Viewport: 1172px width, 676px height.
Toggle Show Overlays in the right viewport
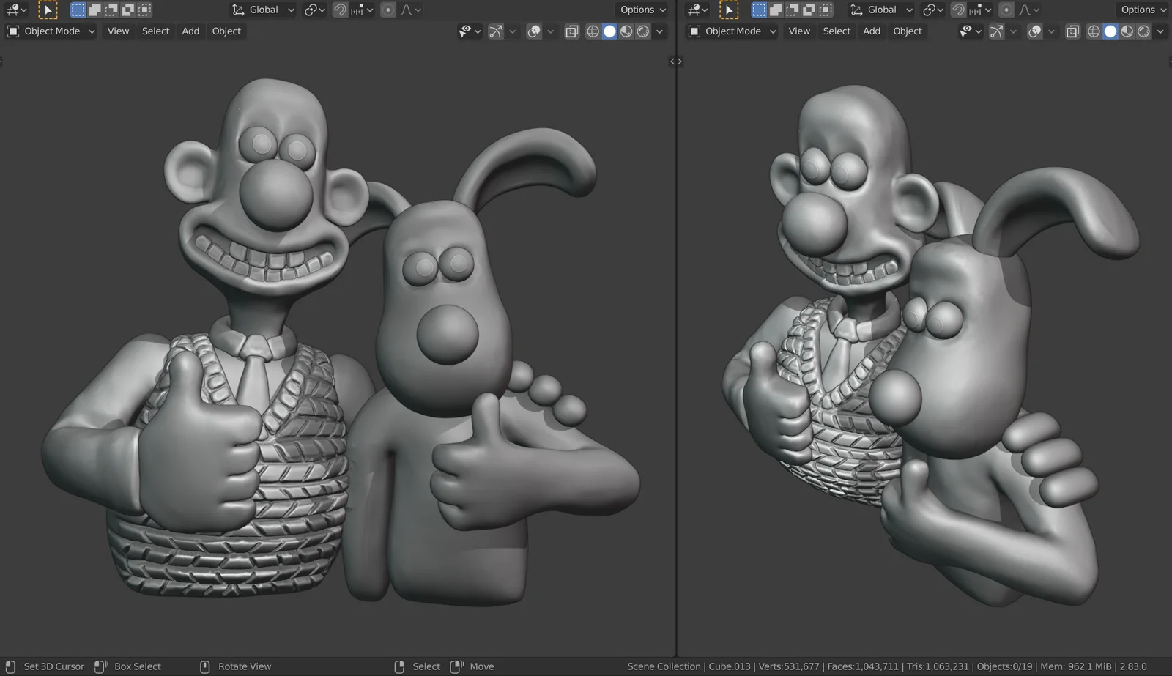pyautogui.click(x=1036, y=31)
